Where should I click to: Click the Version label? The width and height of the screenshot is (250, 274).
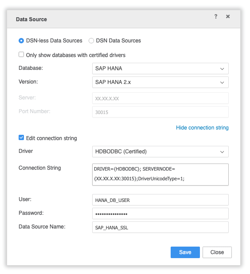click(x=28, y=82)
